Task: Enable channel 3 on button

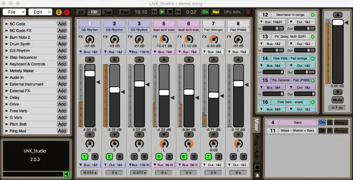Action: click(134, 157)
